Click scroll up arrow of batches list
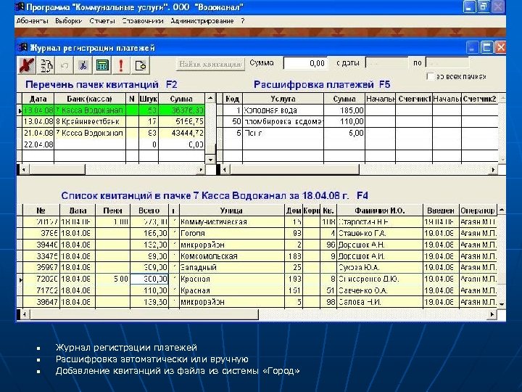The width and height of the screenshot is (522, 392). click(x=210, y=98)
